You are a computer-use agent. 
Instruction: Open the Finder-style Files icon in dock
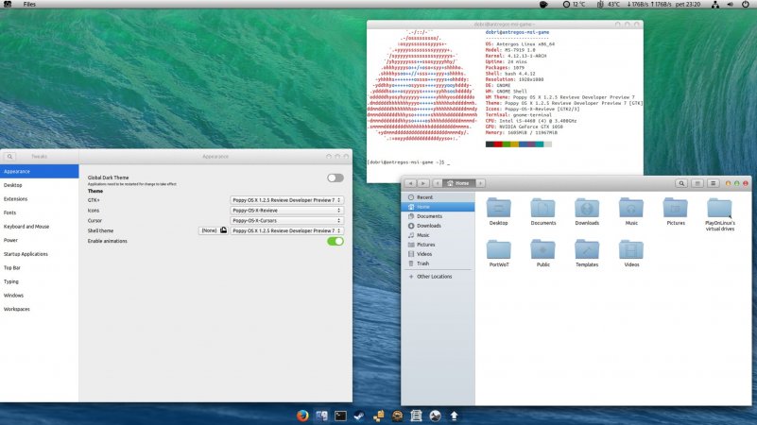click(x=321, y=416)
